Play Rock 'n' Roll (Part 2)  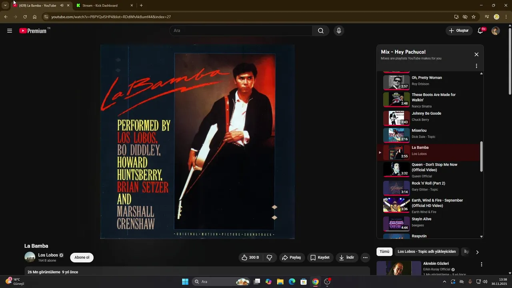(428, 187)
